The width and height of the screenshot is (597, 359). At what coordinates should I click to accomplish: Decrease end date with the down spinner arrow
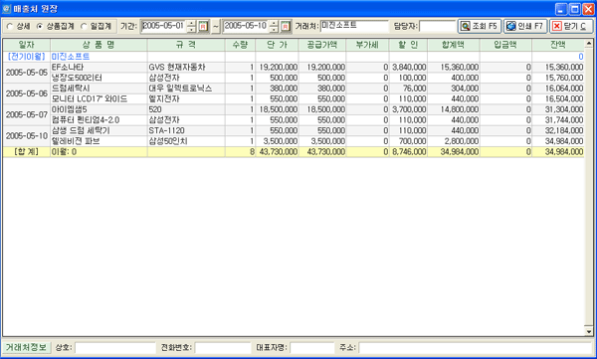click(274, 29)
